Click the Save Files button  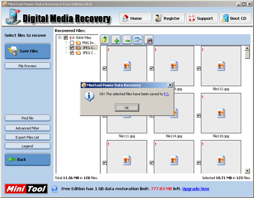tap(27, 51)
